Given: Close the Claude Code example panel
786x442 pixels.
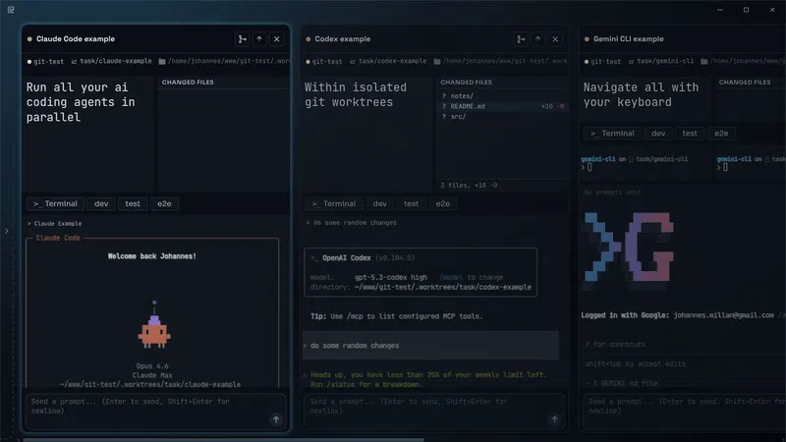Looking at the screenshot, I should coord(277,39).
